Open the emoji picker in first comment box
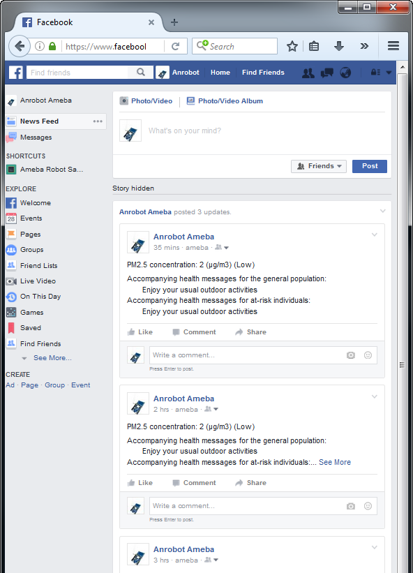 [x=368, y=355]
